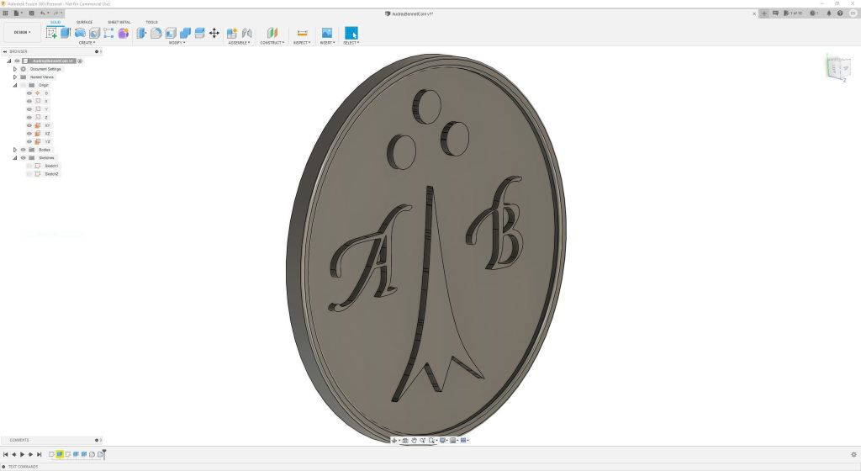Click the Pan hand icon in navigation bar
The height and width of the screenshot is (471, 861).
pyautogui.click(x=414, y=441)
